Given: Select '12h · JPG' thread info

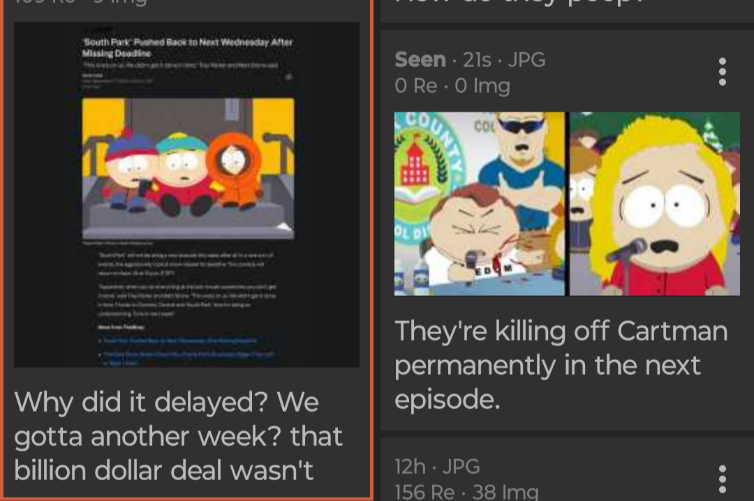Looking at the screenshot, I should coord(437,466).
